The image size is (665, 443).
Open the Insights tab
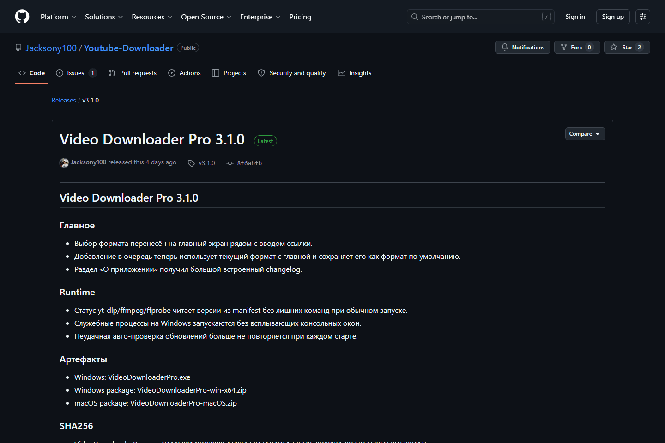[355, 73]
